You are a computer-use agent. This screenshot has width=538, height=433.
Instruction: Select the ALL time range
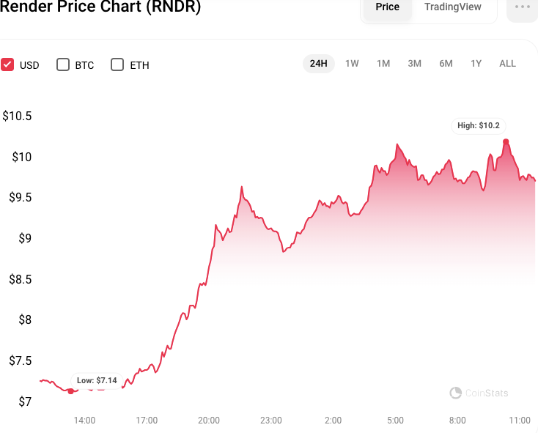click(x=507, y=64)
